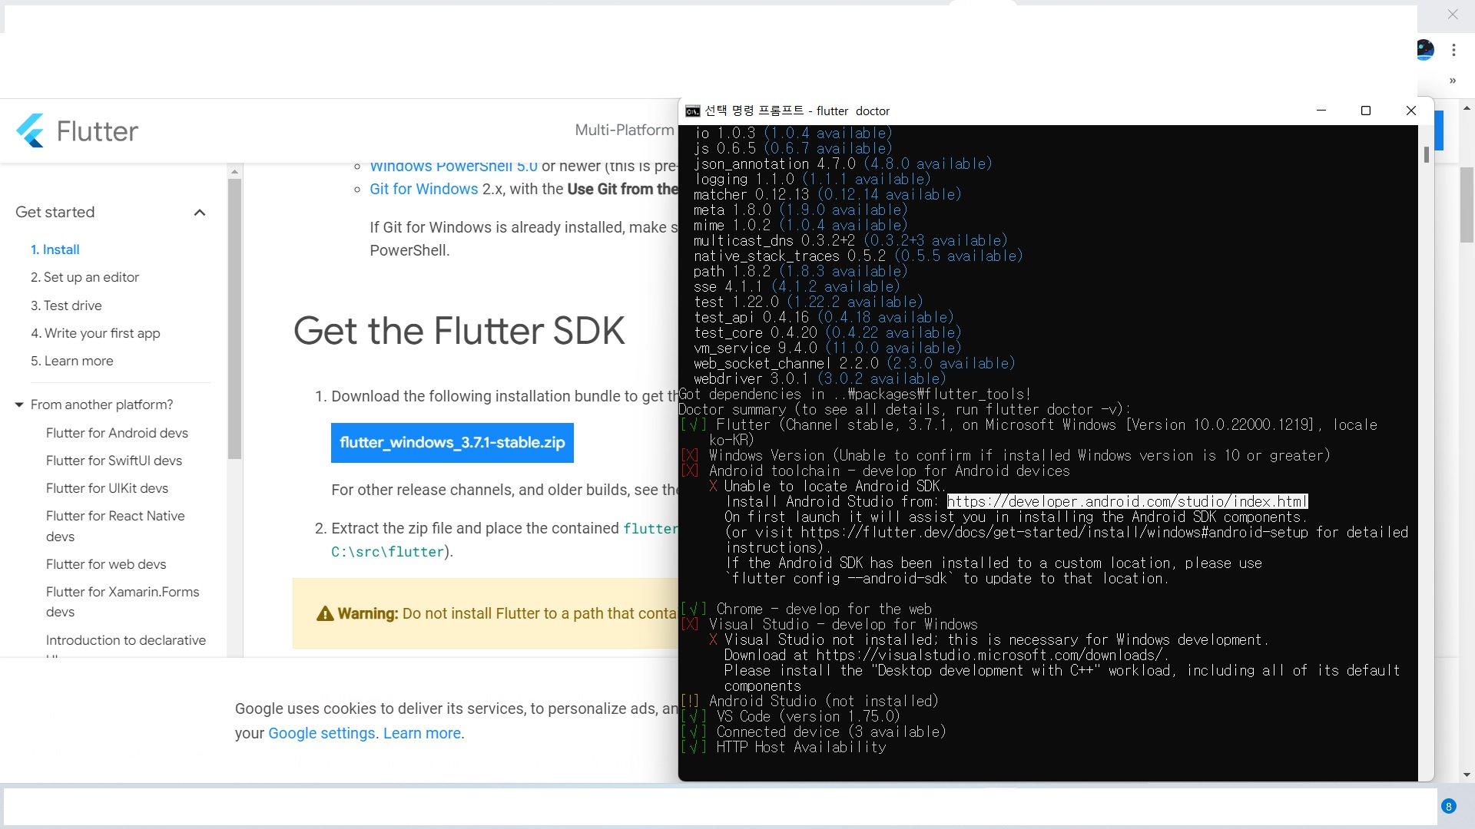Open Multi-Platform menu in header

click(x=624, y=130)
